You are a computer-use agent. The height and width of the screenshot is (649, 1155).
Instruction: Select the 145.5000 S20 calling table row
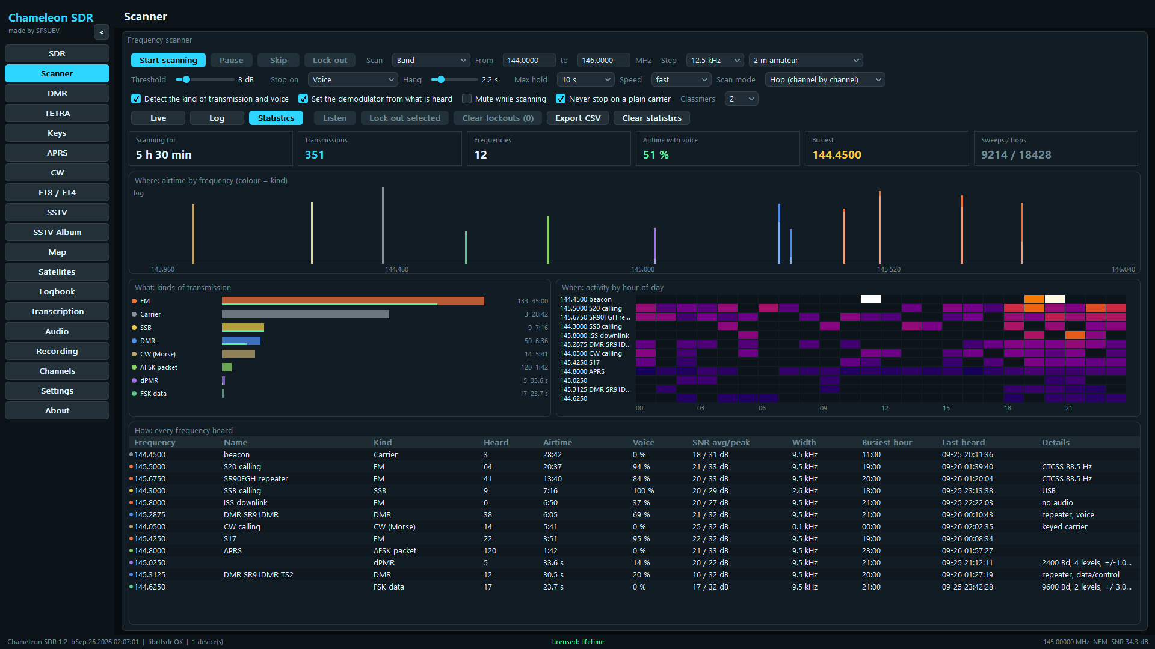pyautogui.click(x=634, y=467)
